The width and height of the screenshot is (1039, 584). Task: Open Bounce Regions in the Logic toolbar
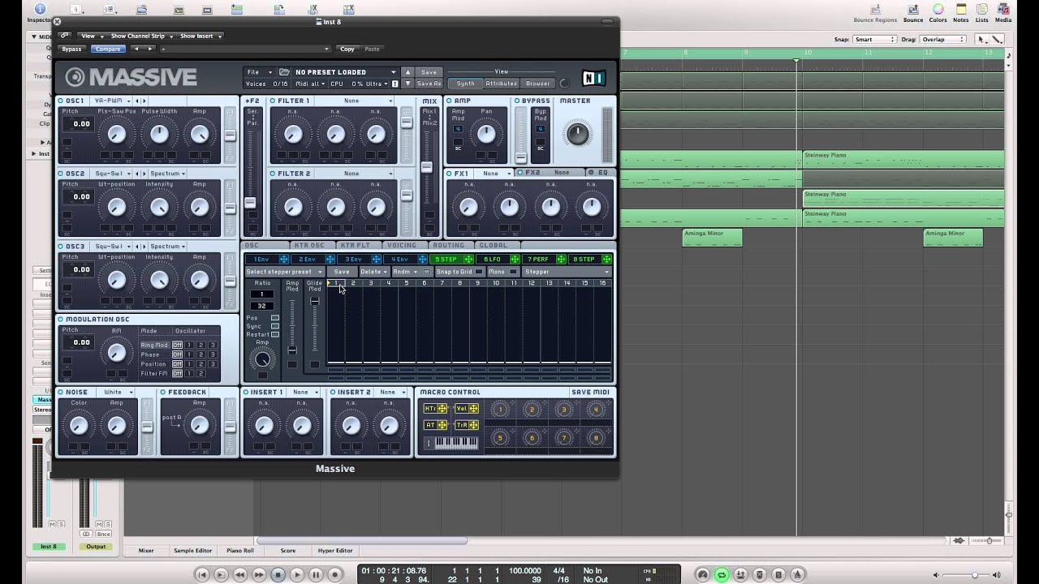pyautogui.click(x=875, y=14)
